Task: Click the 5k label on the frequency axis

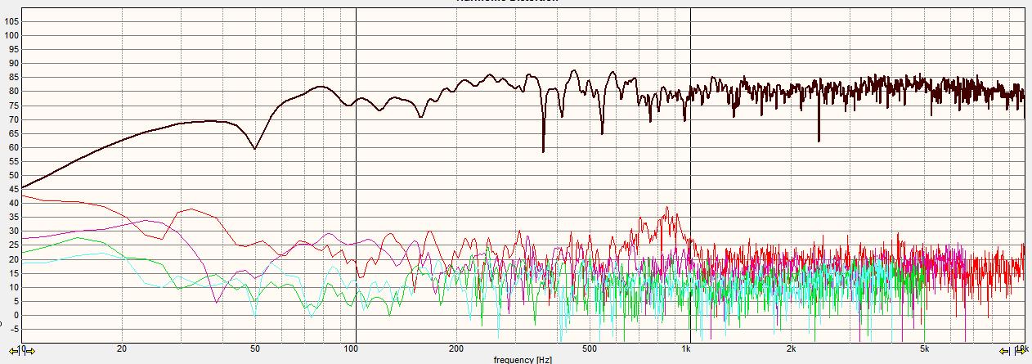Action: coord(924,349)
